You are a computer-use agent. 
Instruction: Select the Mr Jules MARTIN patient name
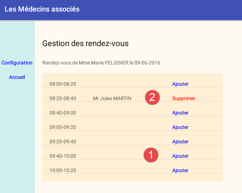(112, 98)
